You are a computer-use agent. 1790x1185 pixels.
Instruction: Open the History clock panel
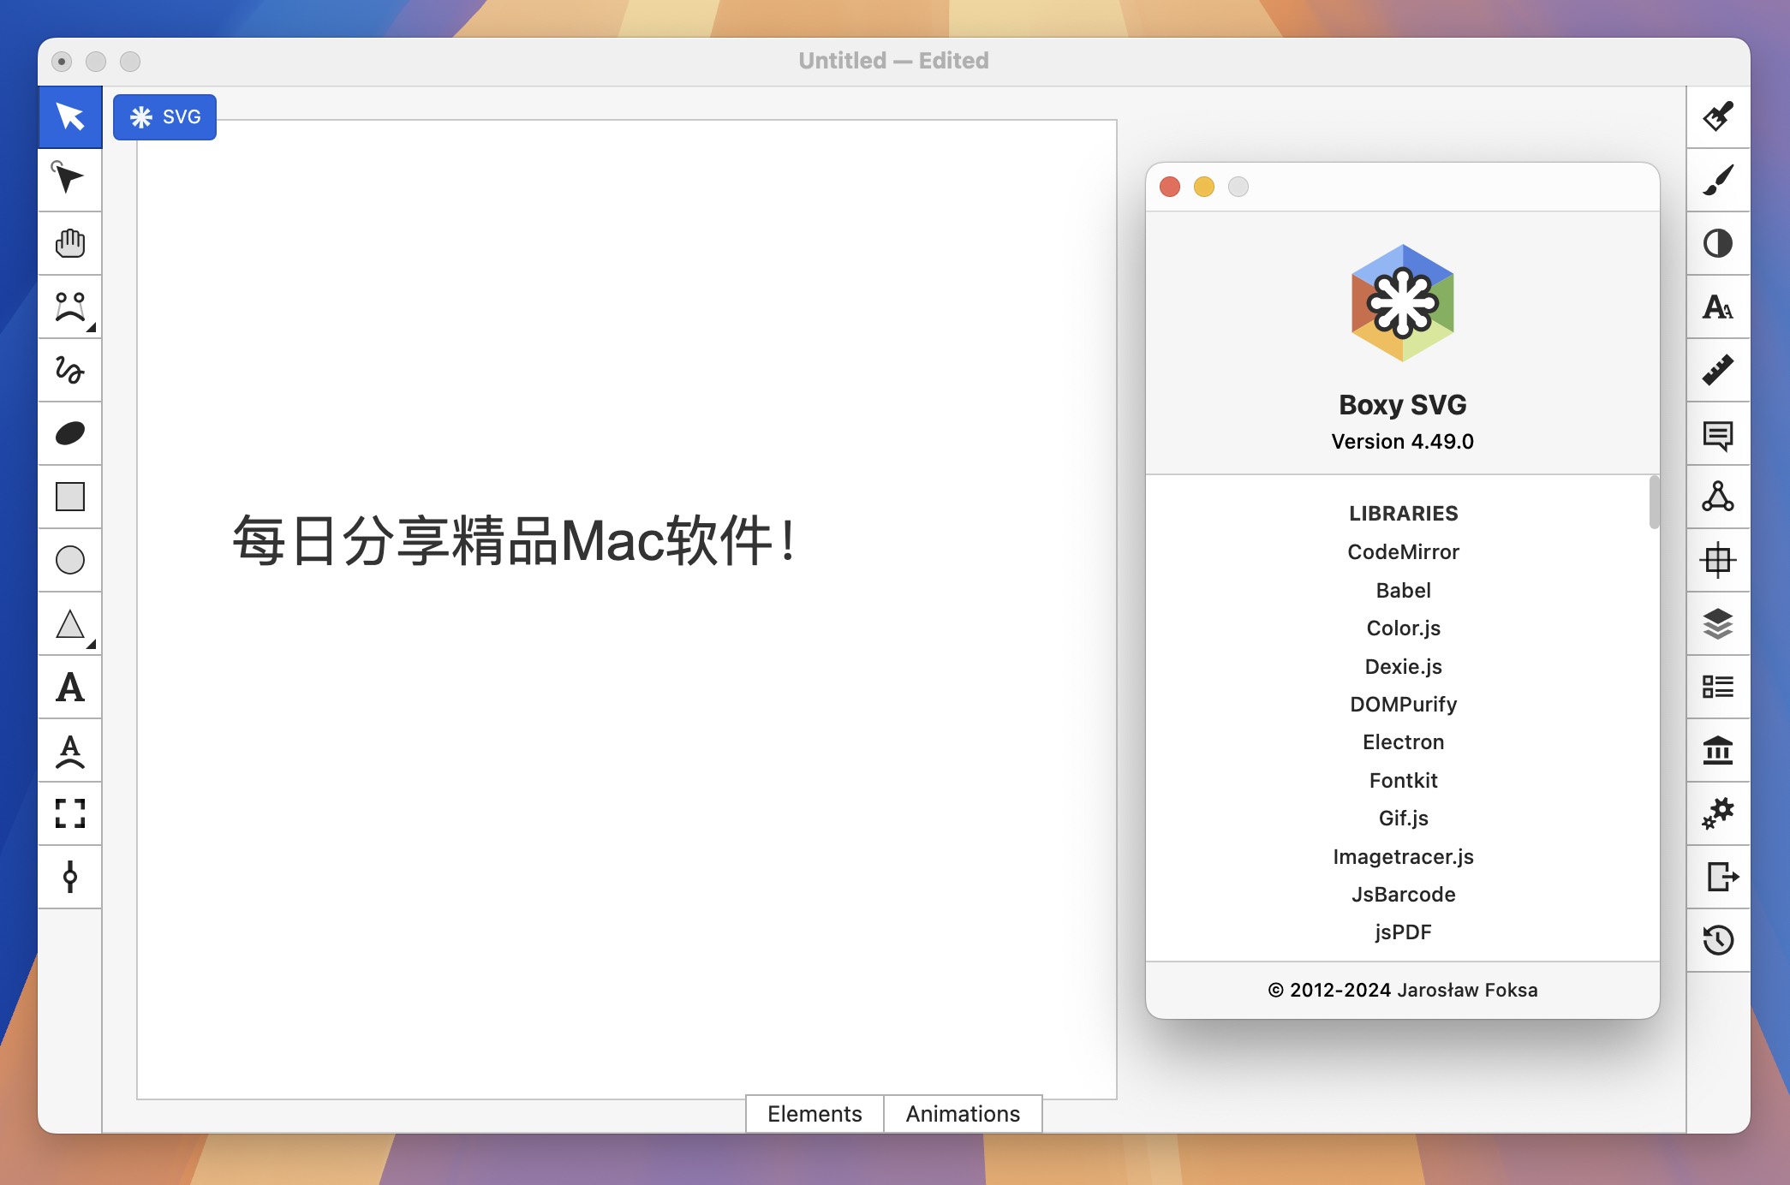[1718, 940]
